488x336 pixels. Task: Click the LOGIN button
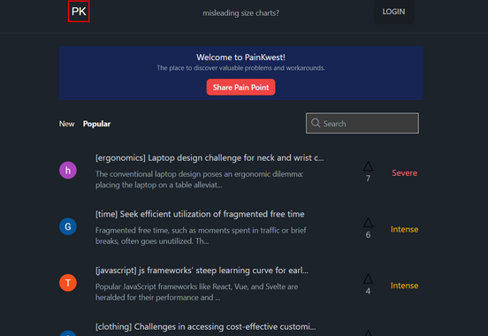393,11
